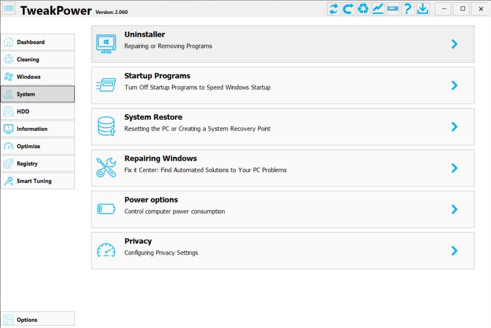Open Privacy via its chevron arrow
This screenshot has width=491, height=328.
pos(455,250)
